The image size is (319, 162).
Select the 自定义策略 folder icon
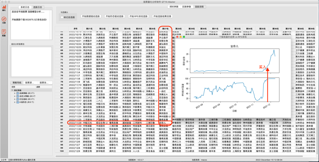(18, 96)
